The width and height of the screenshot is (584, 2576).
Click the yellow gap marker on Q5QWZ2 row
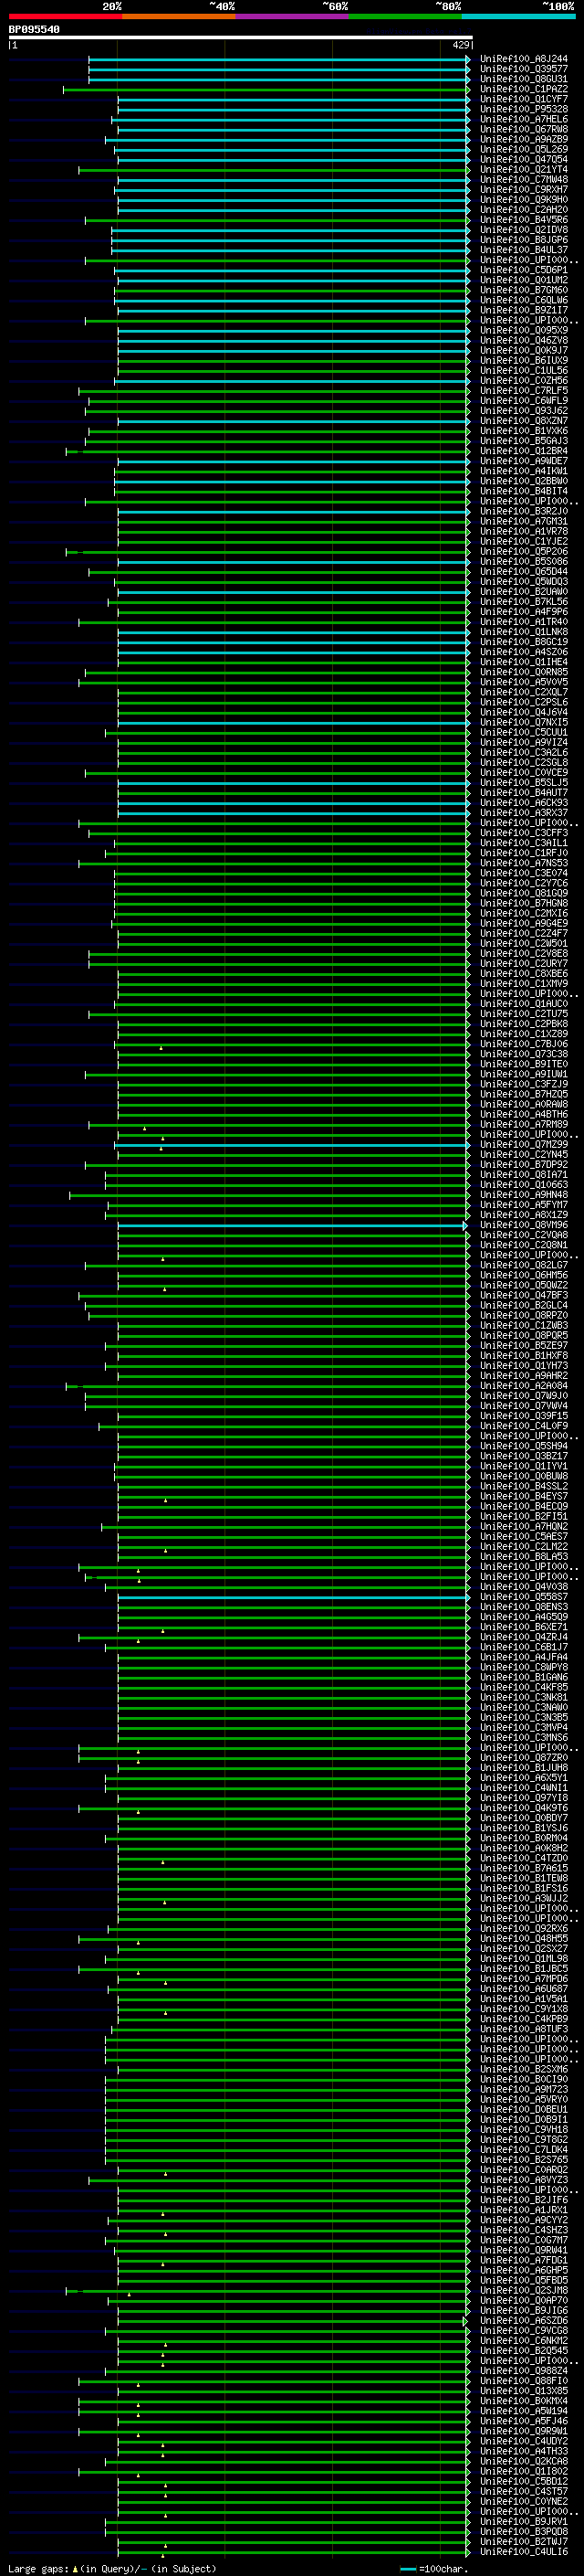[166, 1289]
